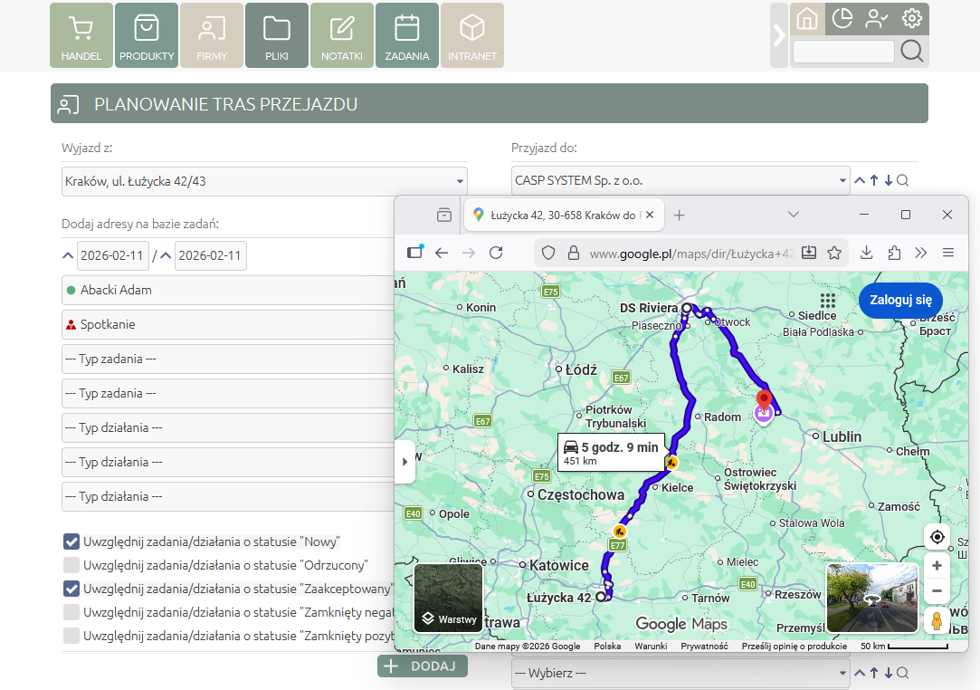Open the PRODUKTY module
This screenshot has height=690, width=980.
146,35
